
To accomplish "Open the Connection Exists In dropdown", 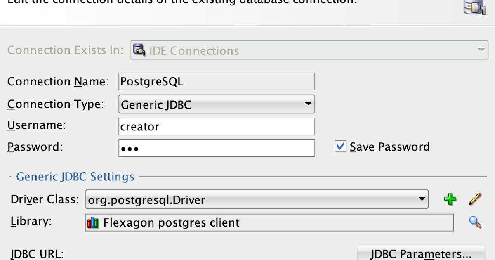I will coord(481,50).
